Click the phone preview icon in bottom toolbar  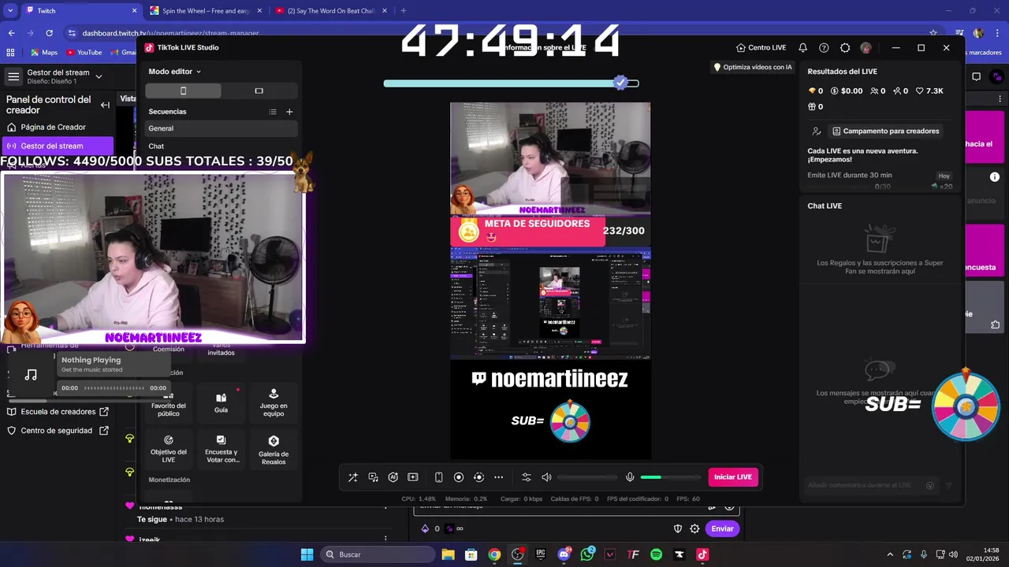point(438,477)
